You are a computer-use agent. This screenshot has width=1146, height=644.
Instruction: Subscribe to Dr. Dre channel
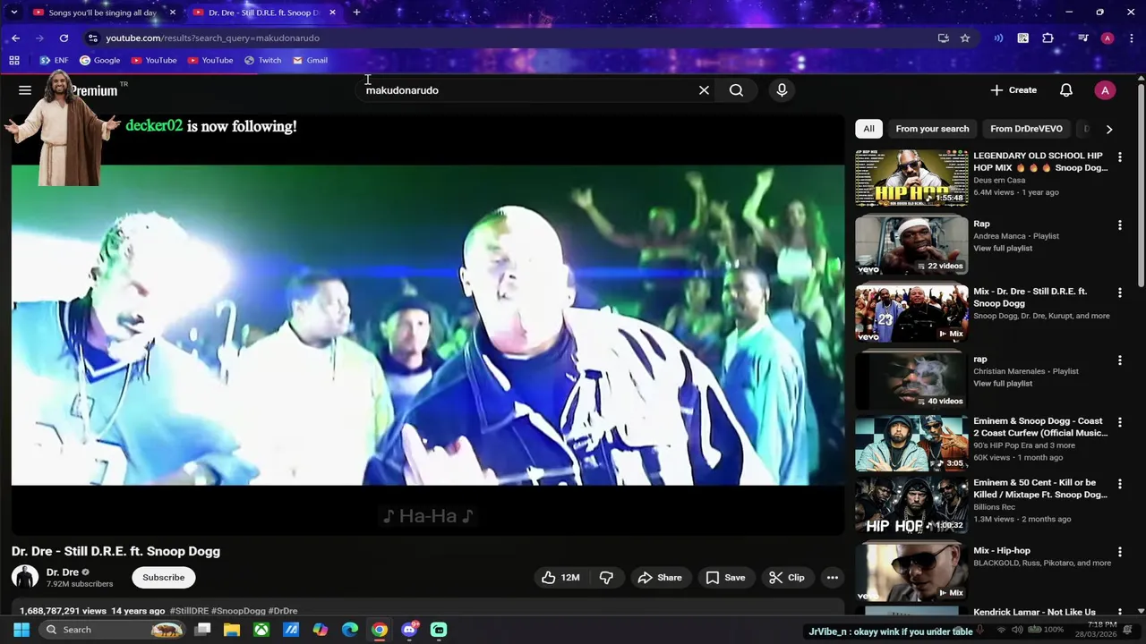pos(164,578)
